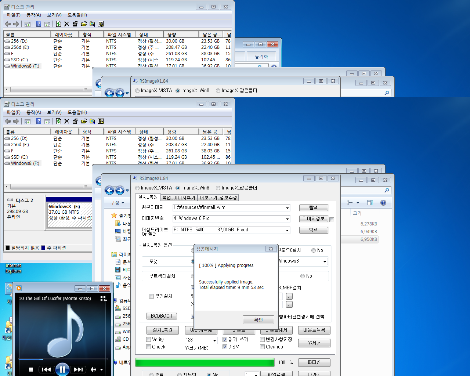The width and height of the screenshot is (470, 376).
Task: Expand the Windows8 combo box
Action: [325, 261]
